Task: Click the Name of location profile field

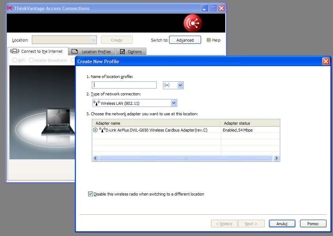Action: click(124, 85)
